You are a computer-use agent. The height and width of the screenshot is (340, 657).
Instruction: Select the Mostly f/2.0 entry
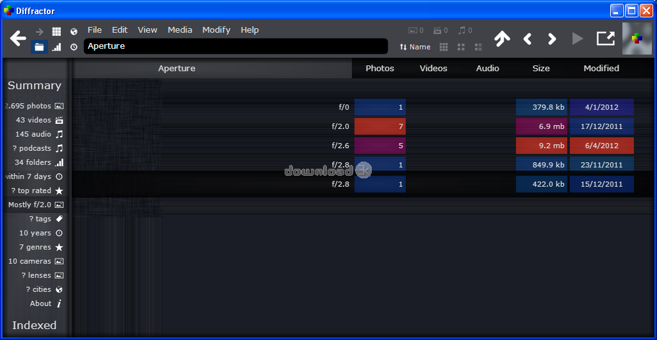point(36,205)
